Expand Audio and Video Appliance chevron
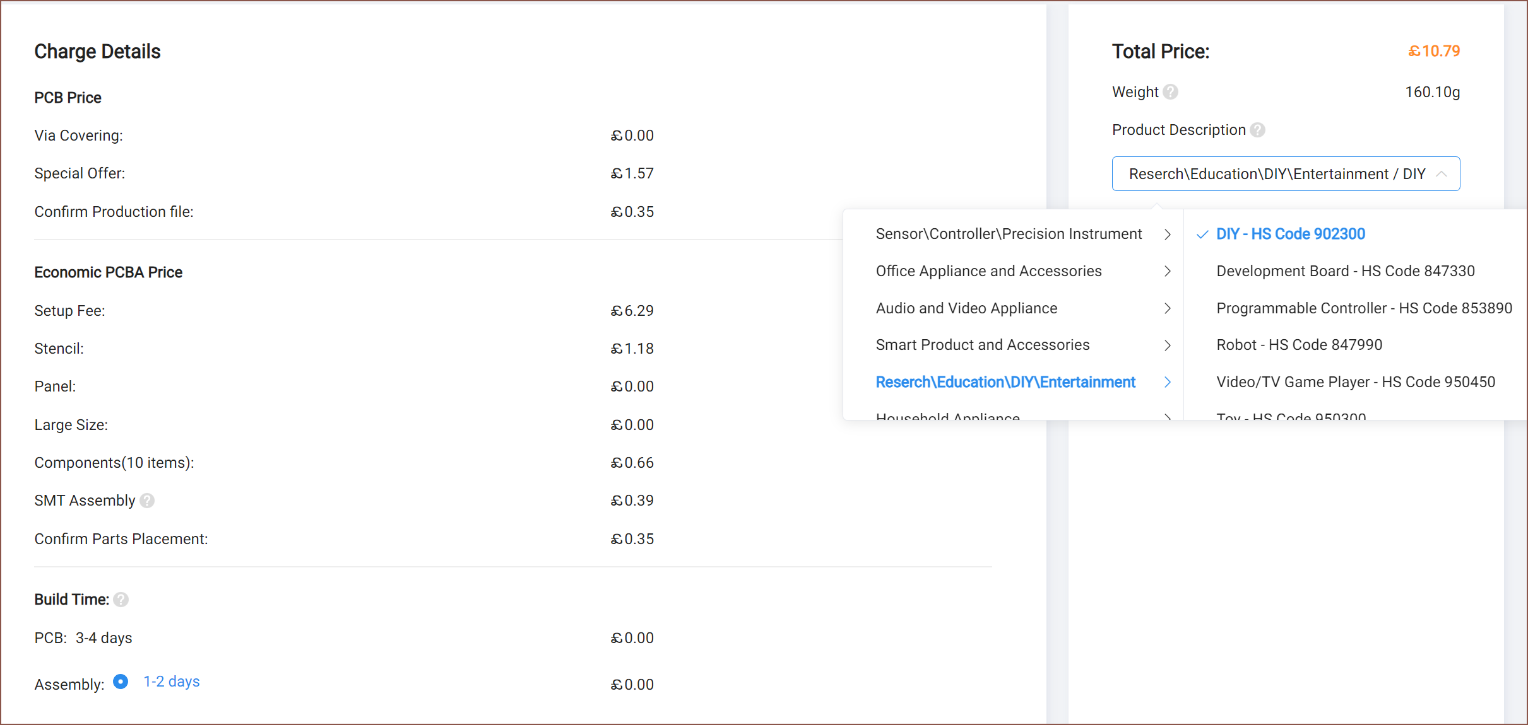Image resolution: width=1528 pixels, height=725 pixels. click(1167, 308)
